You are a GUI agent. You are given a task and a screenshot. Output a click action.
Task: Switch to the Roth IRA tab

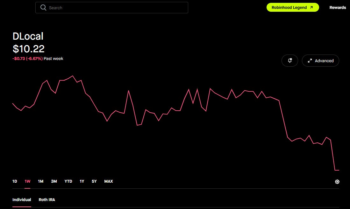(46, 200)
